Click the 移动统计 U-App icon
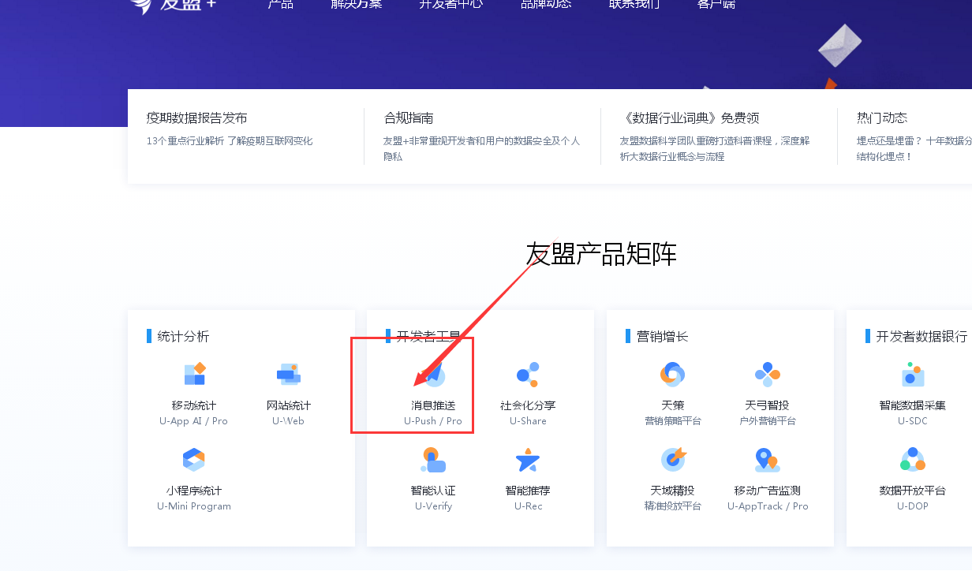Viewport: 972px width, 571px height. pos(193,375)
